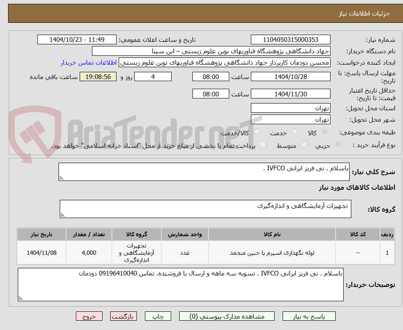Click the need date cell 1404/11/08
The width and height of the screenshot is (403, 330).
tap(42, 253)
